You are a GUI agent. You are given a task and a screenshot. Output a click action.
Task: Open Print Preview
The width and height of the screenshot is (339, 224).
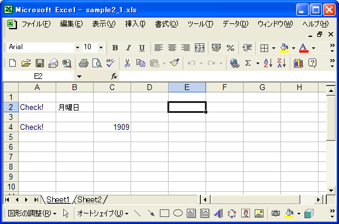coord(97,63)
